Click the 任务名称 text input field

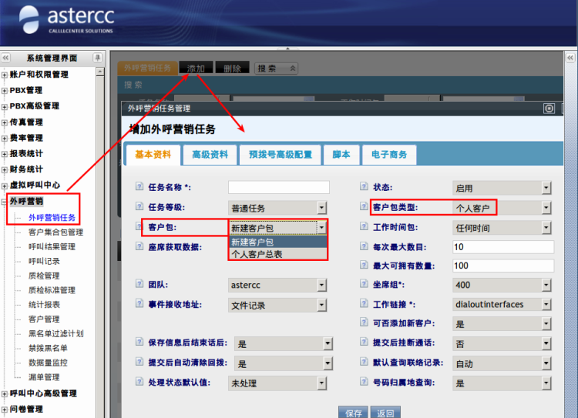pos(278,187)
